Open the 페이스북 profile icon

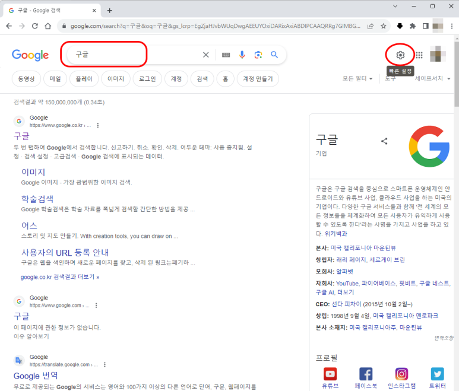point(366,374)
